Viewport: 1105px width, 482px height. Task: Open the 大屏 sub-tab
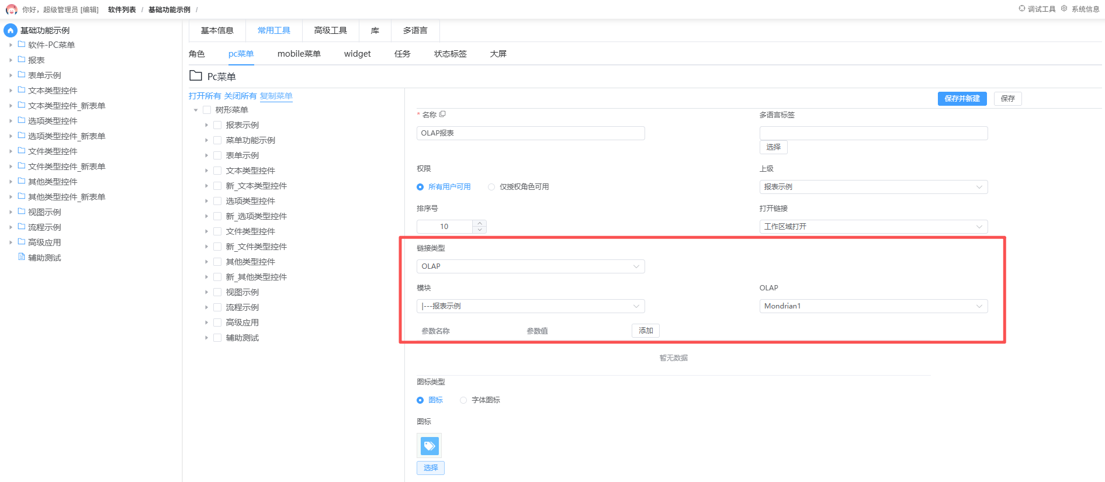point(498,54)
